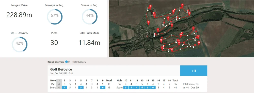The image size is (254, 93).
Task: Click hole 2 score of 4
Action: click(x=65, y=87)
